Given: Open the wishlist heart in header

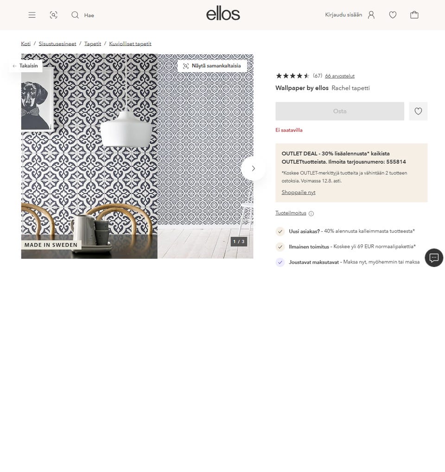Looking at the screenshot, I should coord(393,15).
